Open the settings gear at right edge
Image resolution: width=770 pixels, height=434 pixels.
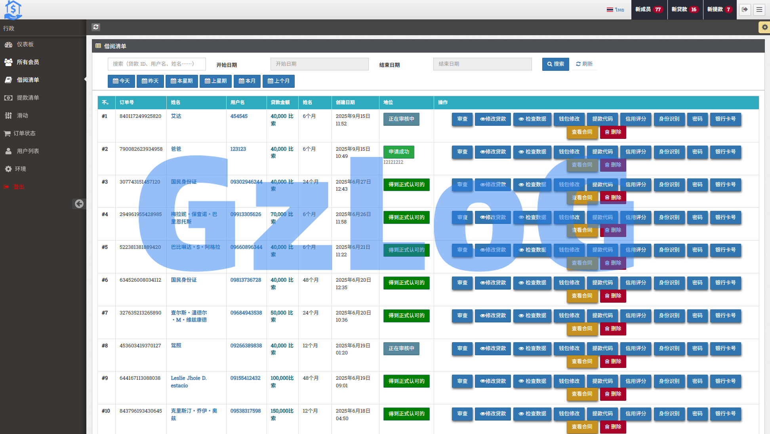(764, 27)
